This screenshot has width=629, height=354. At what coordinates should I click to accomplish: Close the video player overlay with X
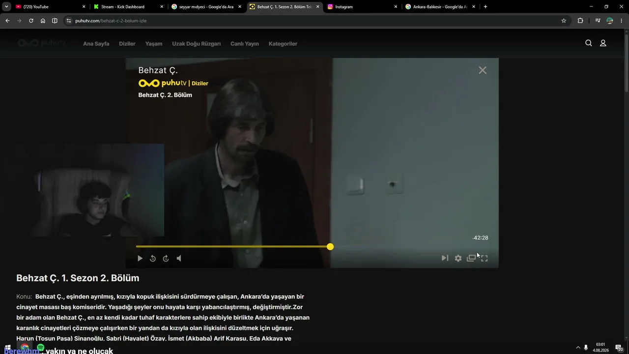point(483,70)
